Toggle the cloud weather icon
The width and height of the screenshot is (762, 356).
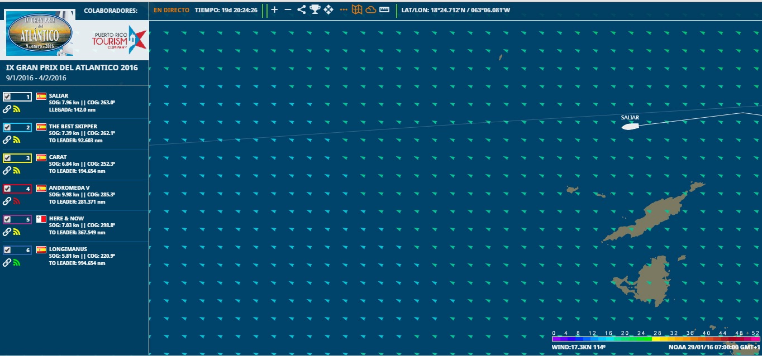[x=370, y=10]
